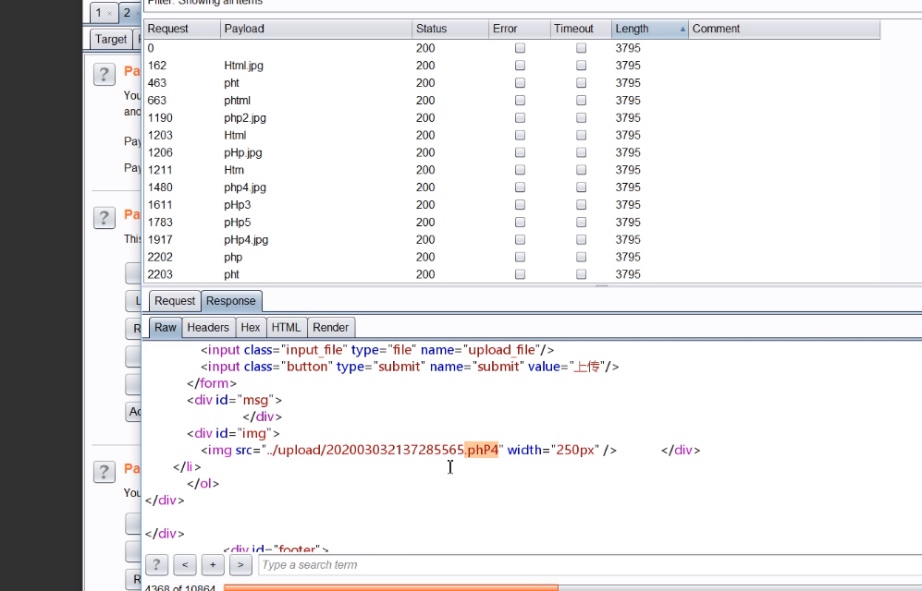Select the Raw view tab
Image resolution: width=922 pixels, height=591 pixels.
click(166, 328)
